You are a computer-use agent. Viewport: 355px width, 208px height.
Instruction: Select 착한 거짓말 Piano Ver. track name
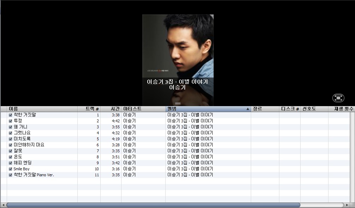point(34,175)
